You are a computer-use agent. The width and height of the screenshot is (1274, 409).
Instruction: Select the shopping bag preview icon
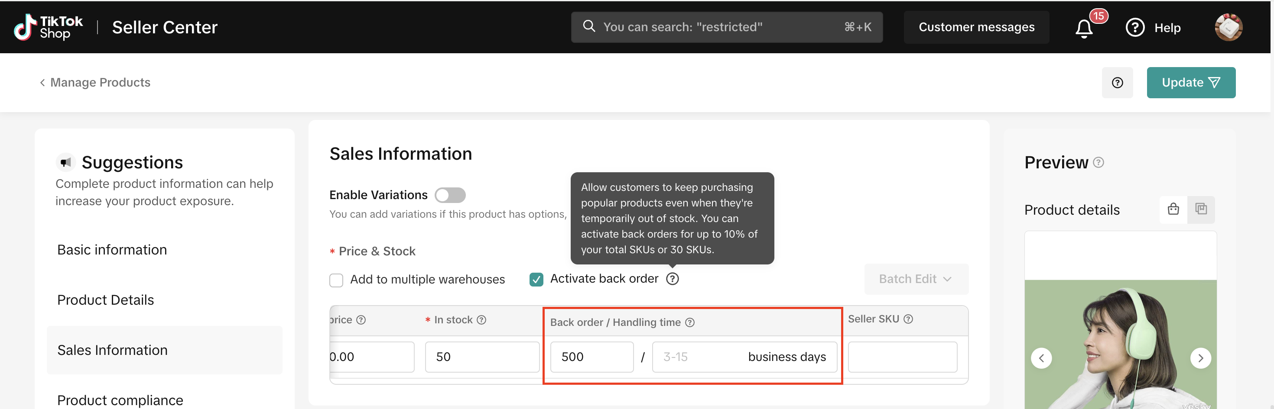pos(1173,209)
